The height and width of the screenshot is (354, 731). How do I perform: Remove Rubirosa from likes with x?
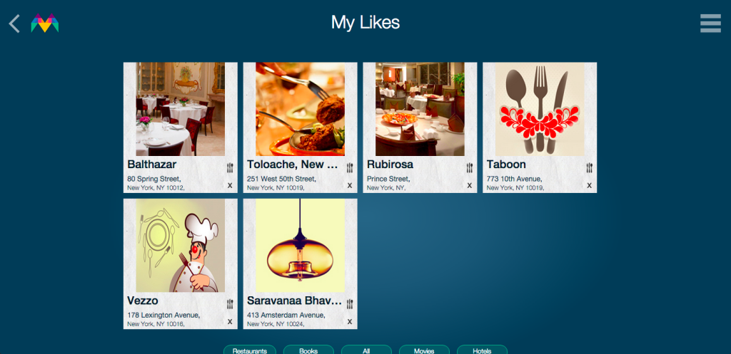pyautogui.click(x=470, y=185)
